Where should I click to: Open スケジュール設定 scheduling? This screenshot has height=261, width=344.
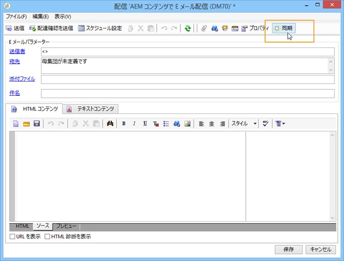point(100,28)
